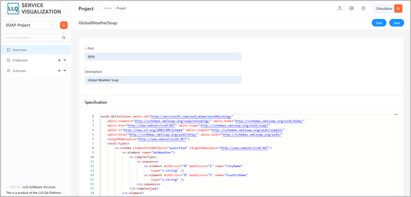411x197 pixels.
Task: Click the wsdl:types tag on line 7
Action: (118, 144)
